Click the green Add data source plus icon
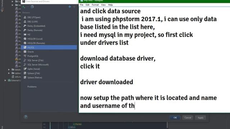Image resolution: width=230 pixels, height=129 pixels. (24, 7)
